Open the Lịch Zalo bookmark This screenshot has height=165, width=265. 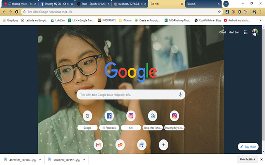click(58, 20)
